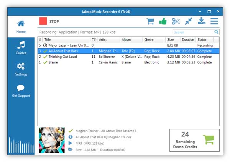The image size is (230, 162).
Task: Click the green thumbs up icon
Action: click(163, 21)
